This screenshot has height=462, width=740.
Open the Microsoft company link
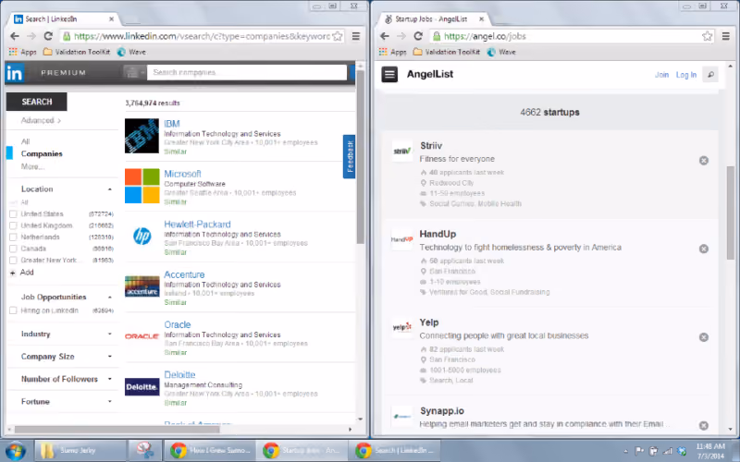coord(182,174)
